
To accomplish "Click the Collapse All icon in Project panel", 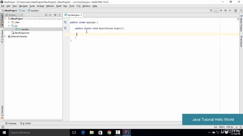I will pyautogui.click(x=50, y=15).
